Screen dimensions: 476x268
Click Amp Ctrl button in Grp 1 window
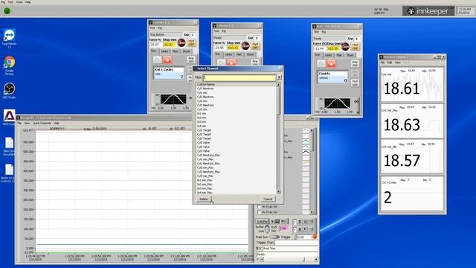point(191,60)
